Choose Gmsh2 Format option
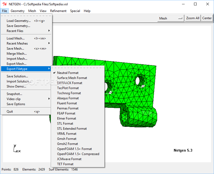 point(78,144)
